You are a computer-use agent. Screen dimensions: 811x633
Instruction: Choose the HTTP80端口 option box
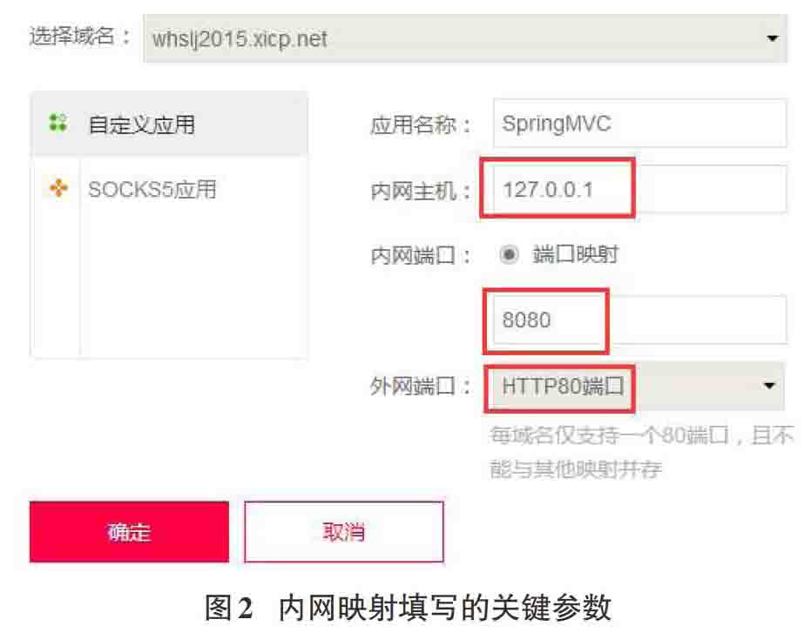click(635, 387)
